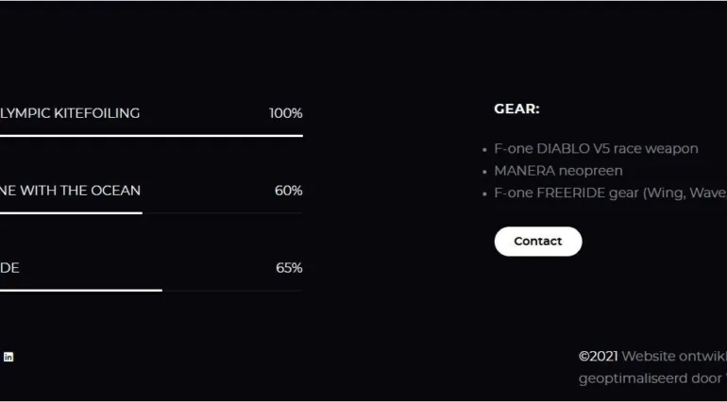Select the 'One with the Ocean' label
Image resolution: width=727 pixels, height=402 pixels.
tap(70, 191)
